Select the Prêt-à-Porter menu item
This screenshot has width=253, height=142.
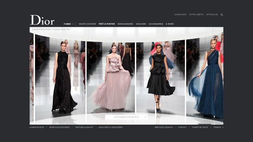point(107,24)
